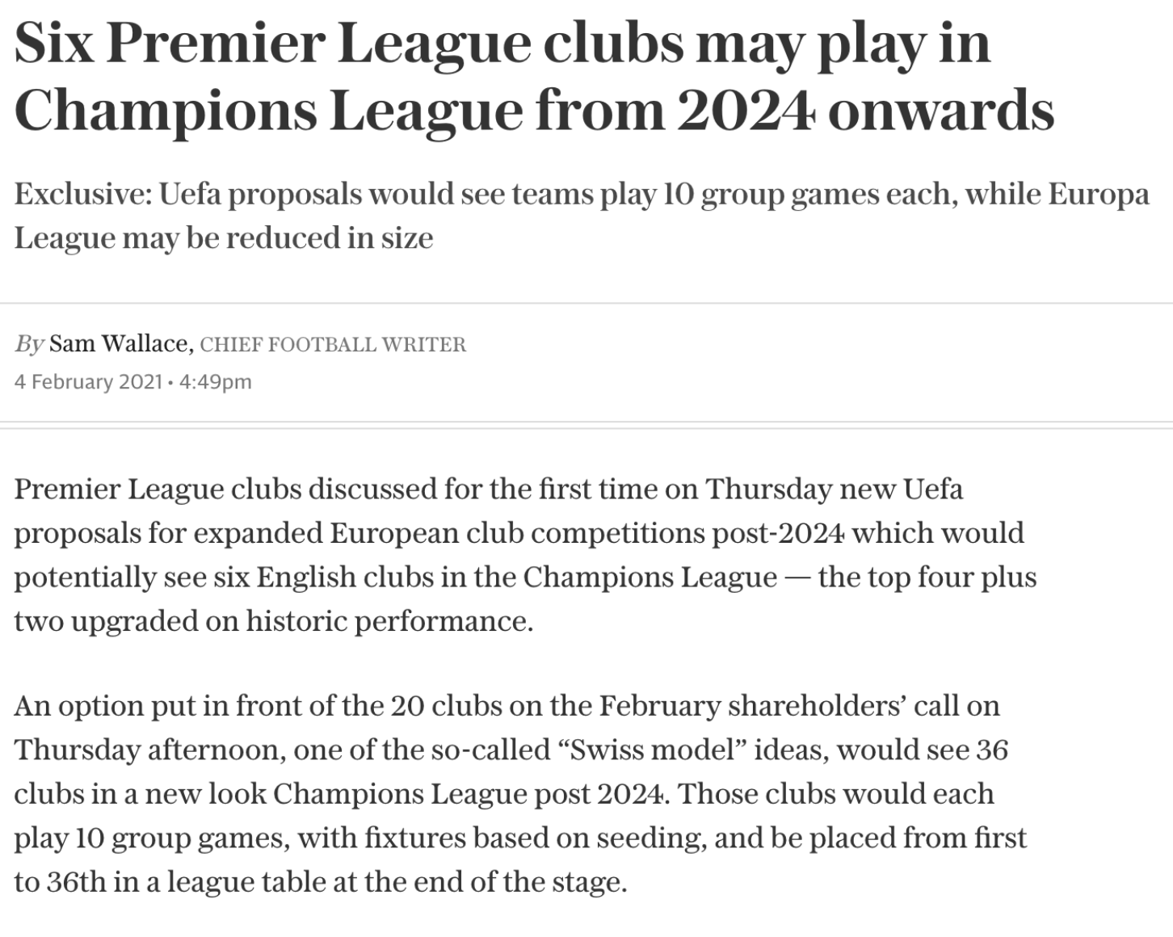Screen dimensions: 1173x937
Task: Click the first paragraph starting "Premier League clubs discussed"
Action: [x=525, y=555]
